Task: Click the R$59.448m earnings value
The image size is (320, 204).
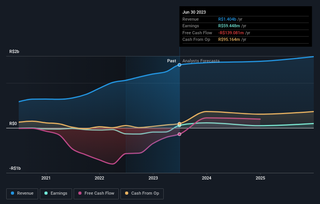Action: coord(229,26)
